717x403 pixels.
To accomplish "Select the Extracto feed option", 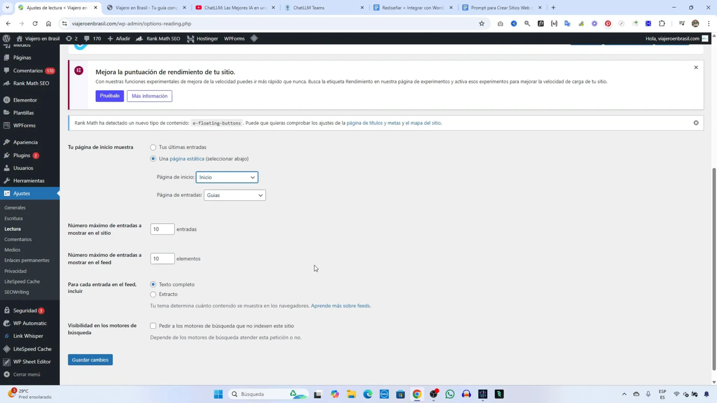I will (153, 294).
